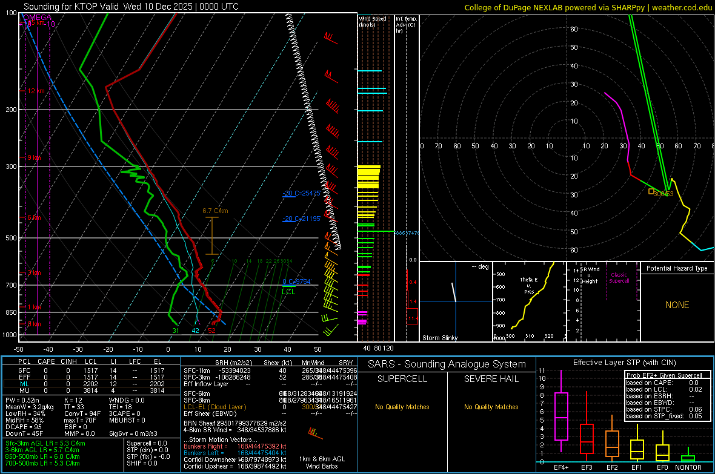715x474 pixels.
Task: Select the SFC parcel row label
Action: click(x=24, y=370)
